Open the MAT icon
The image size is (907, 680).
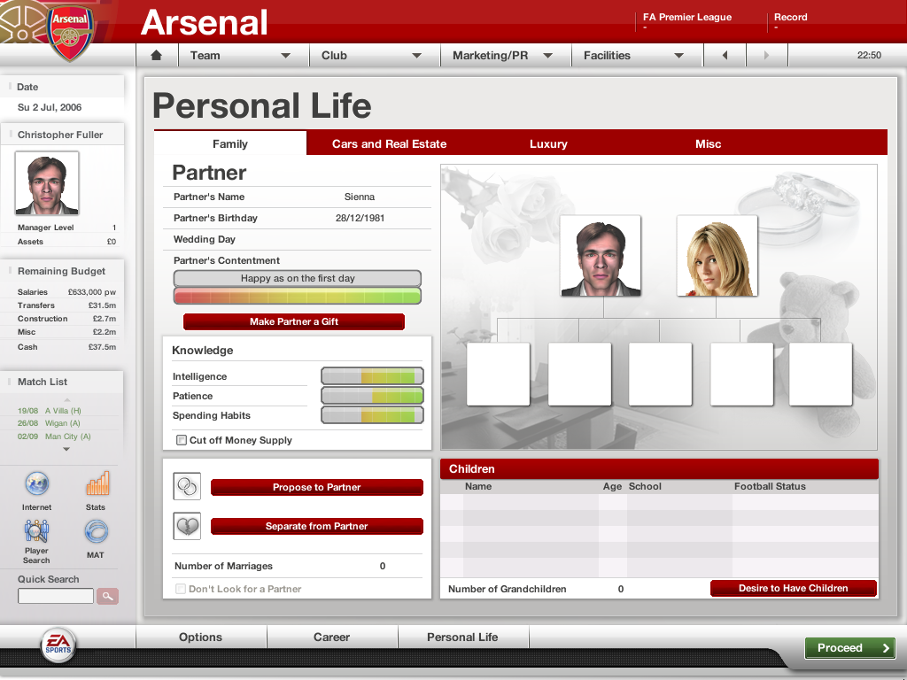click(96, 531)
